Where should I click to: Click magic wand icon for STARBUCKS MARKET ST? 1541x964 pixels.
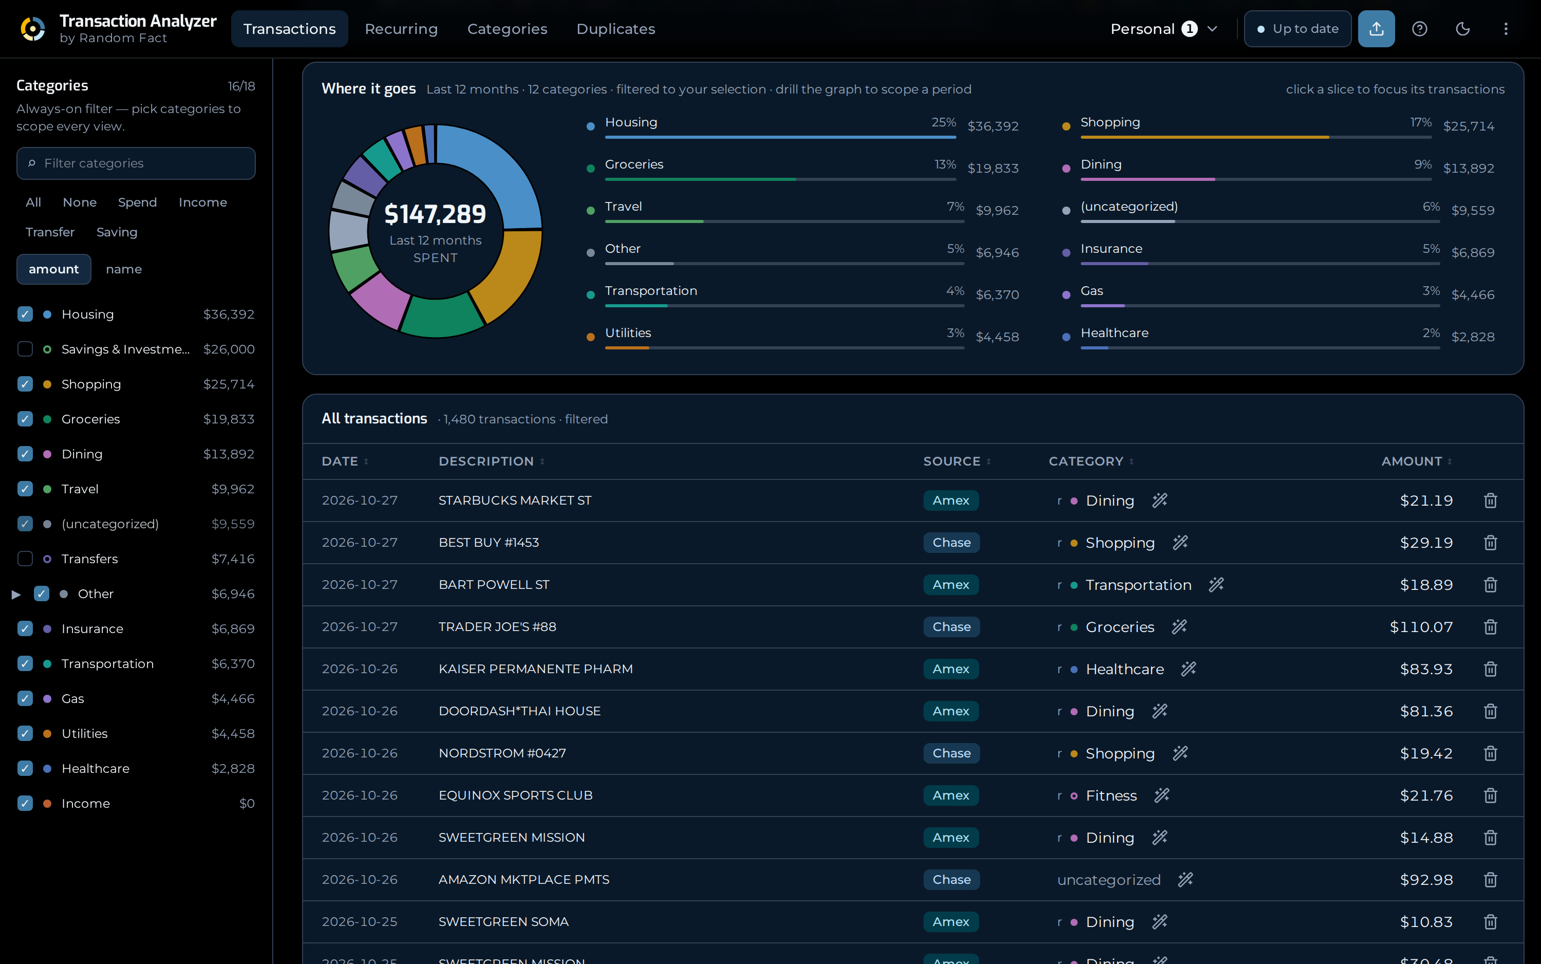(x=1159, y=500)
